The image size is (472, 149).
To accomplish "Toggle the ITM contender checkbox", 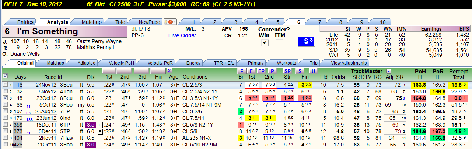I will [279, 43].
